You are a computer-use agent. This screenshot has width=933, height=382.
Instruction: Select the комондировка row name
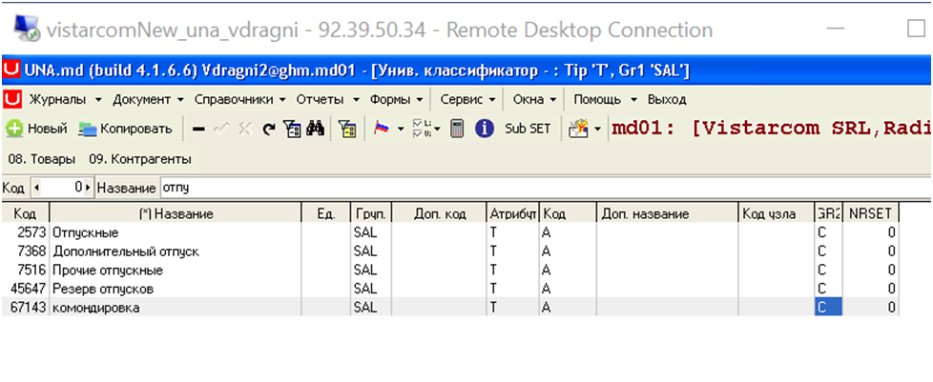point(97,308)
